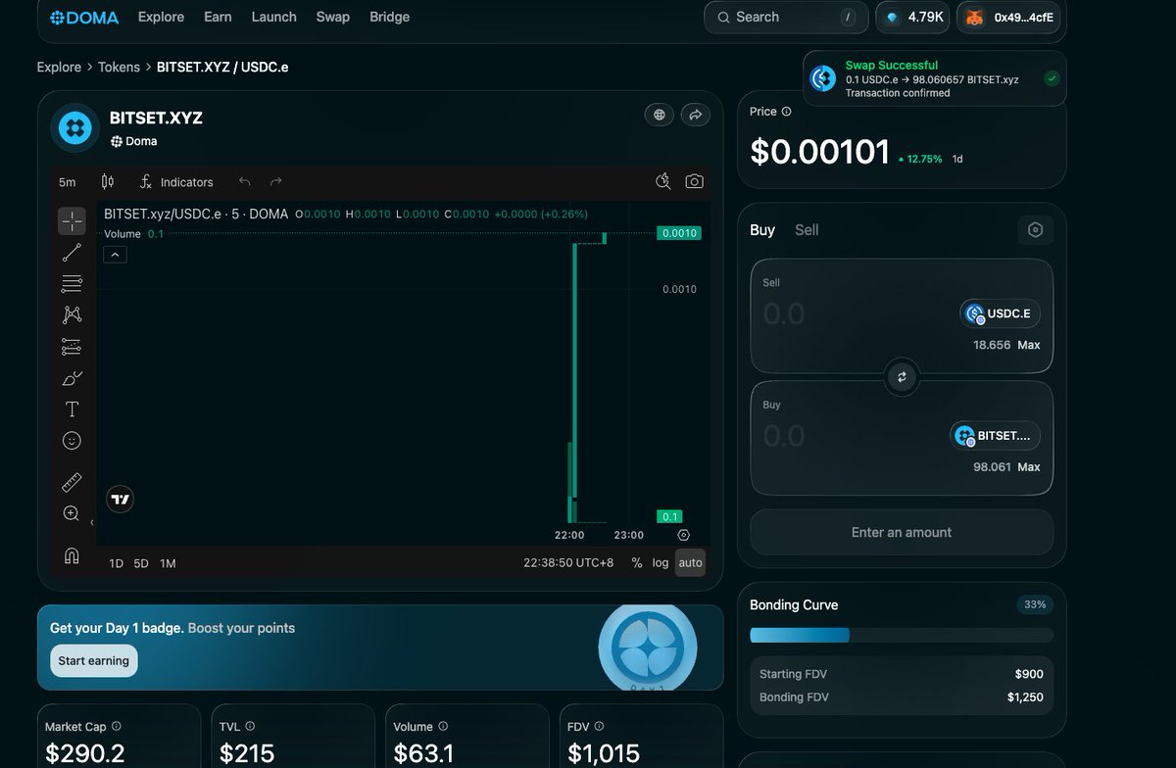The height and width of the screenshot is (768, 1176).
Task: Go to Explore breadcrumb link
Action: coord(59,67)
